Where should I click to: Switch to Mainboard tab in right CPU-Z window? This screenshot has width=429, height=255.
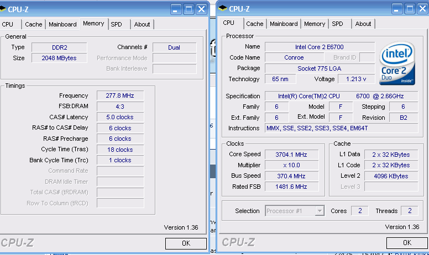click(x=284, y=24)
